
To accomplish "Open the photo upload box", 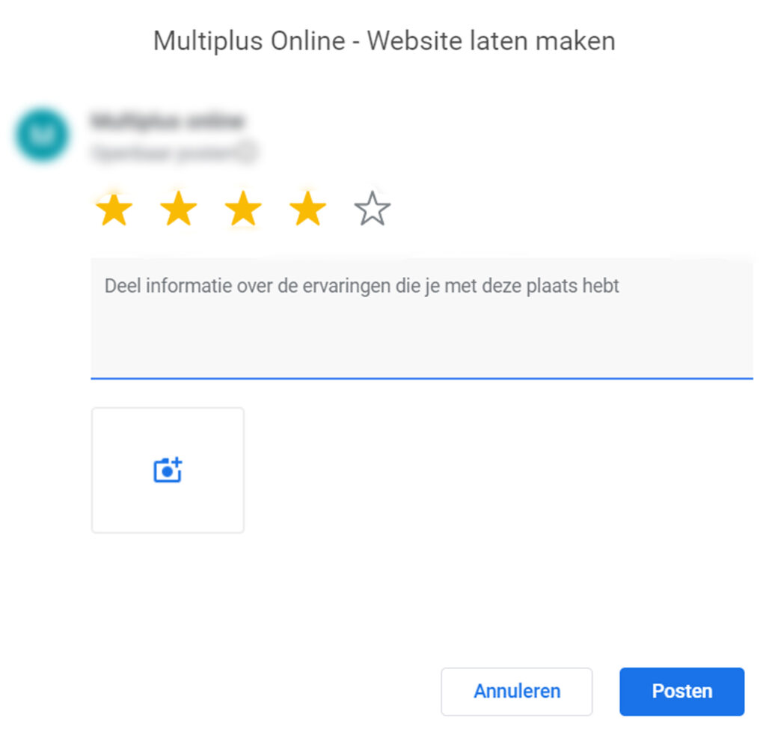I will tap(168, 470).
